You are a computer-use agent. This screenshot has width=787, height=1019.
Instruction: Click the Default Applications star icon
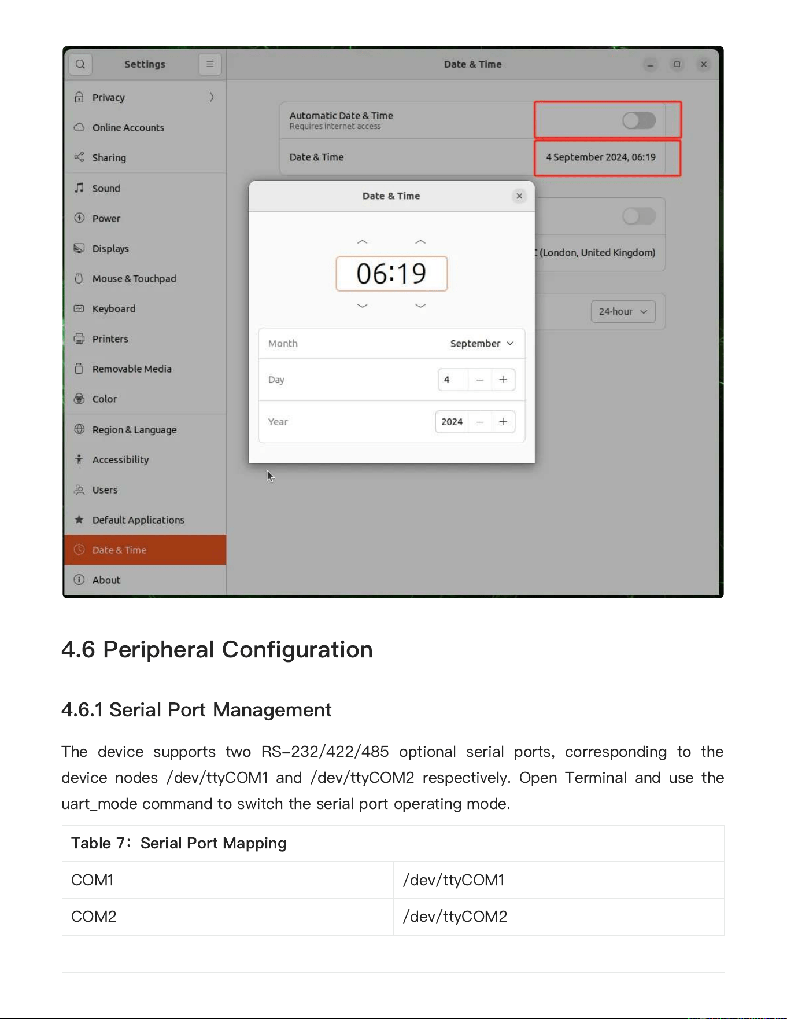79,520
